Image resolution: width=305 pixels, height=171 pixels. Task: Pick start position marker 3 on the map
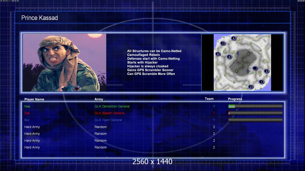pyautogui.click(x=266, y=71)
